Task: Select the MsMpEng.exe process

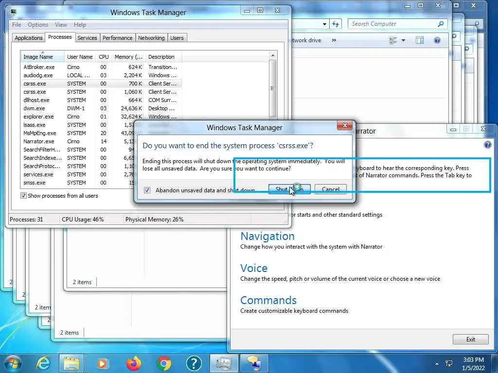Action: (78, 133)
